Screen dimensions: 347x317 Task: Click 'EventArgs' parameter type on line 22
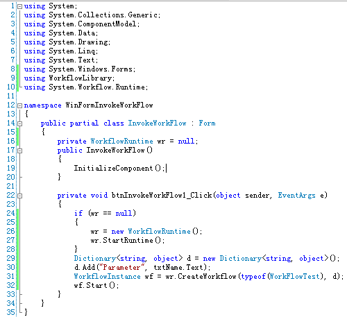tap(296, 196)
